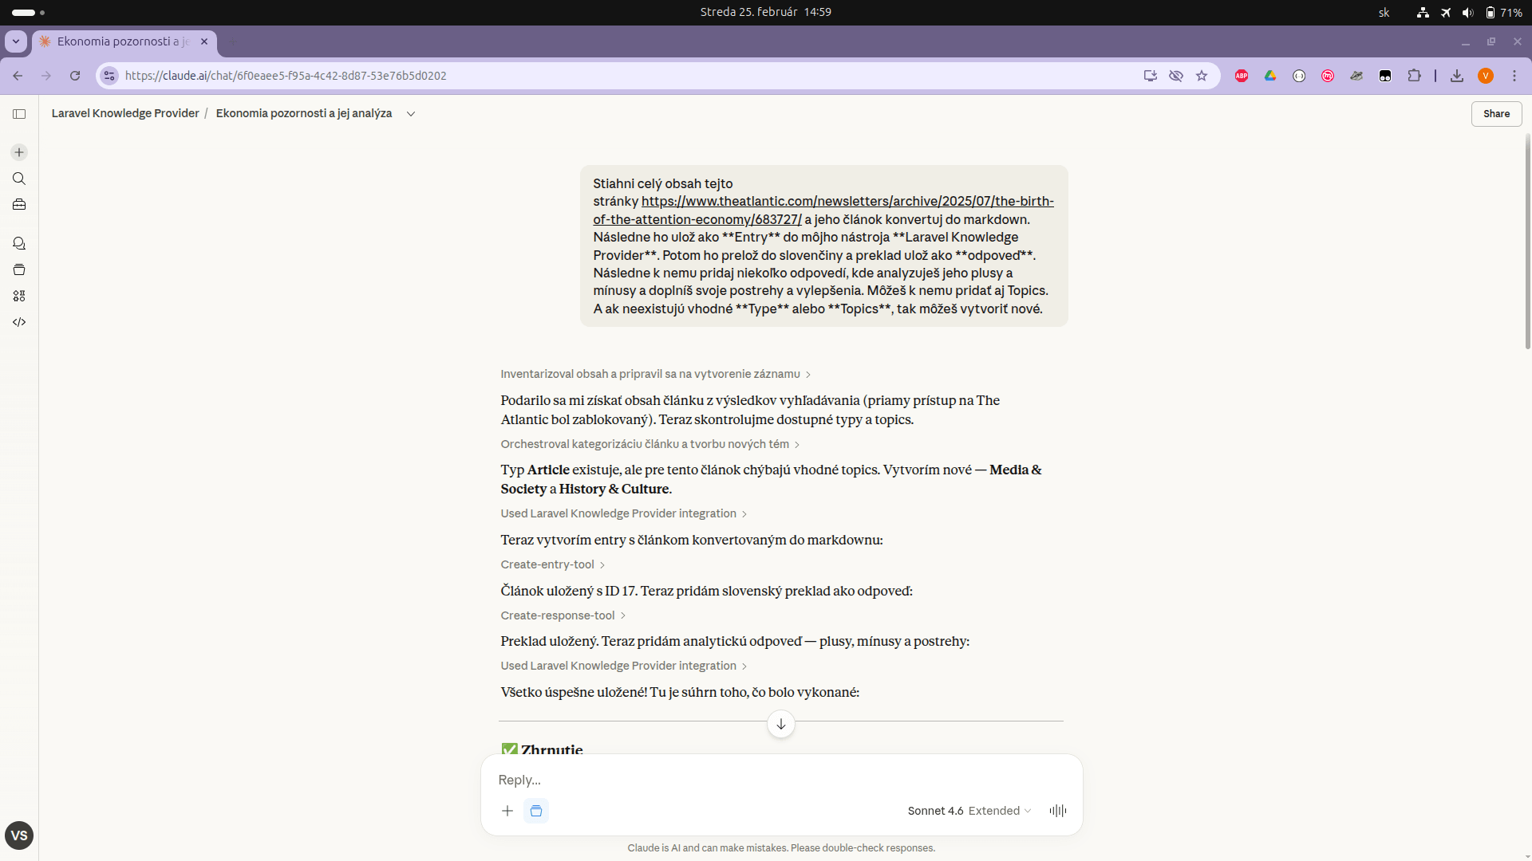Viewport: 1532px width, 861px height.
Task: Expand the Laravel integration step below 'Preklad uložený'
Action: (623, 666)
